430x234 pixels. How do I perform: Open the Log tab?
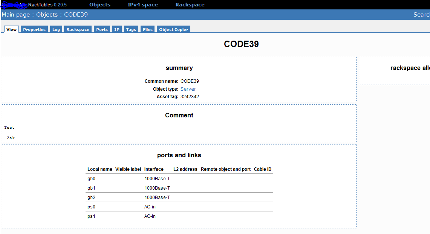point(56,29)
